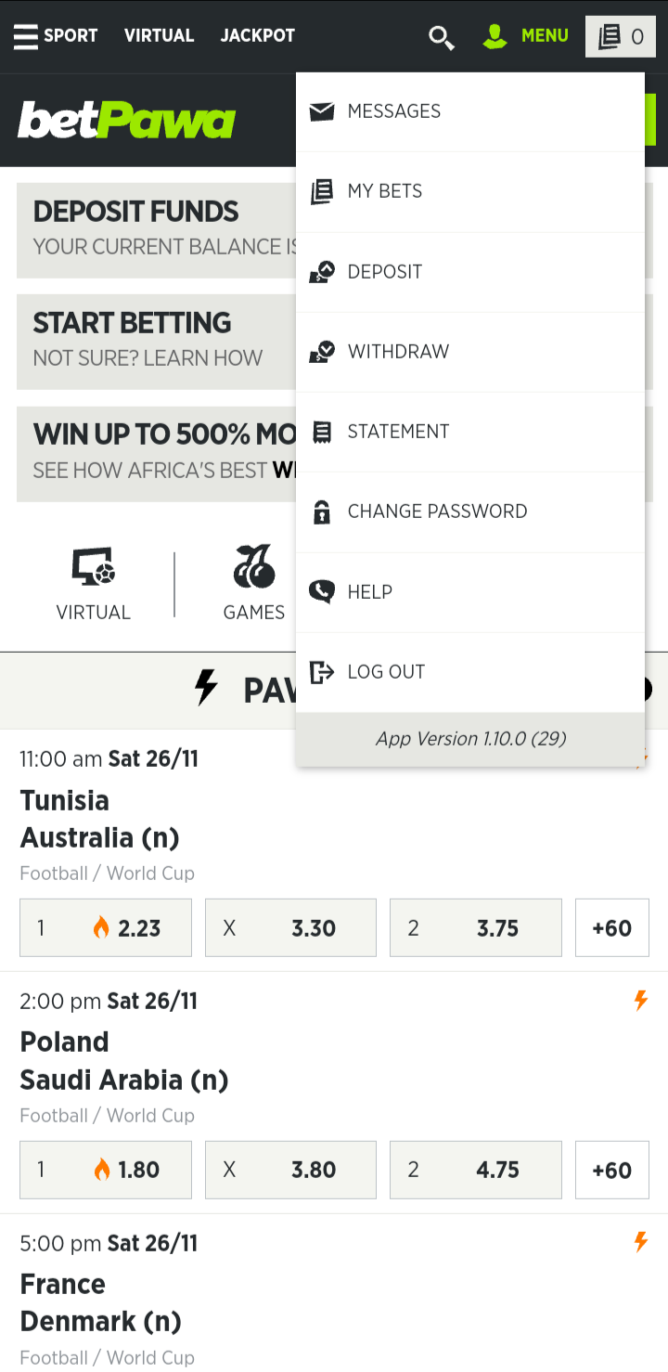Expand +60 markets for Tunisia vs Australia
Image resolution: width=668 pixels, height=1372 pixels.
[611, 927]
